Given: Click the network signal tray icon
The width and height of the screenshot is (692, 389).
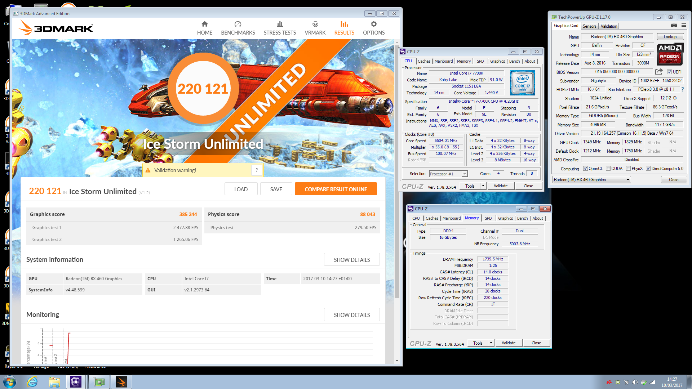Looking at the screenshot, I should tap(652, 382).
